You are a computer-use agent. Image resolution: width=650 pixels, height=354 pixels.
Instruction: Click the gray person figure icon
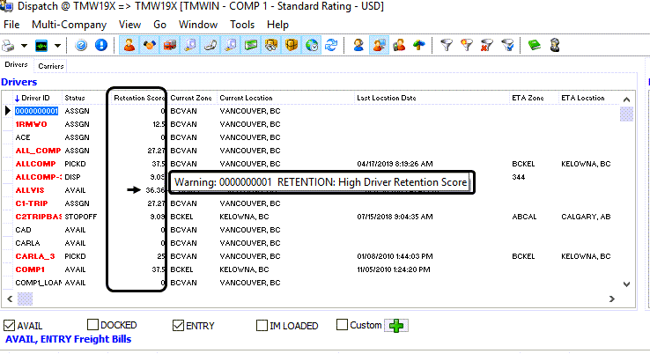[555, 45]
